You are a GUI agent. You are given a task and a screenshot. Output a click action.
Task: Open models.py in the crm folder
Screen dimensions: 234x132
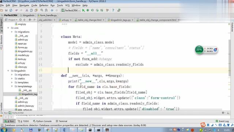point(23,55)
